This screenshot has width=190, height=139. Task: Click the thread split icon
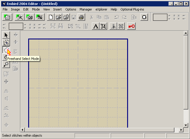coord(113,26)
